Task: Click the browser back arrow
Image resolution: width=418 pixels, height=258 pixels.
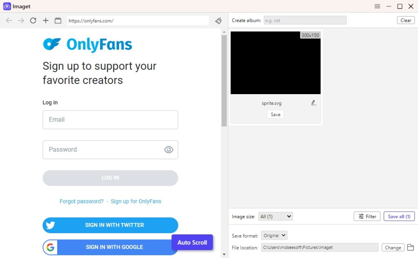Action: [x=9, y=20]
